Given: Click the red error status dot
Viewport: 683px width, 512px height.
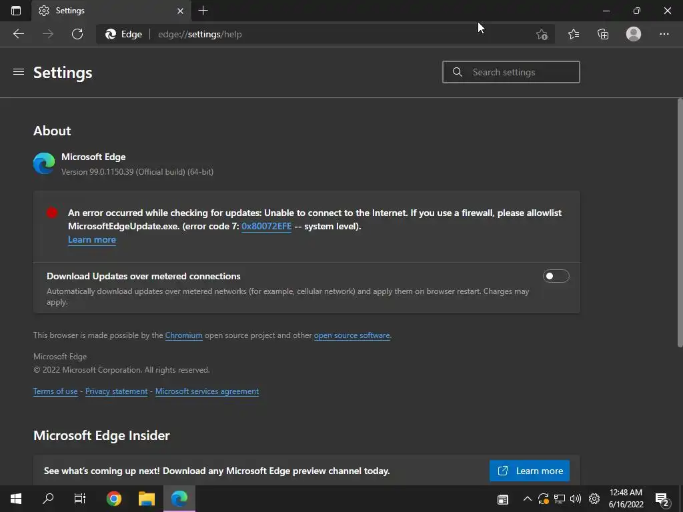Looking at the screenshot, I should [x=52, y=213].
